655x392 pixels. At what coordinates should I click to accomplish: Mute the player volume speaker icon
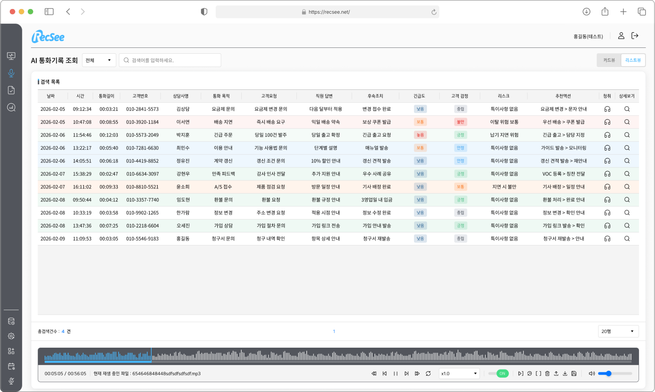[592, 374]
